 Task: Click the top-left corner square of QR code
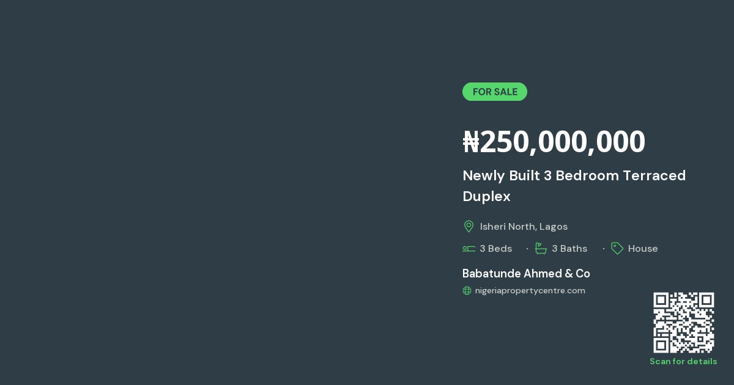click(661, 300)
